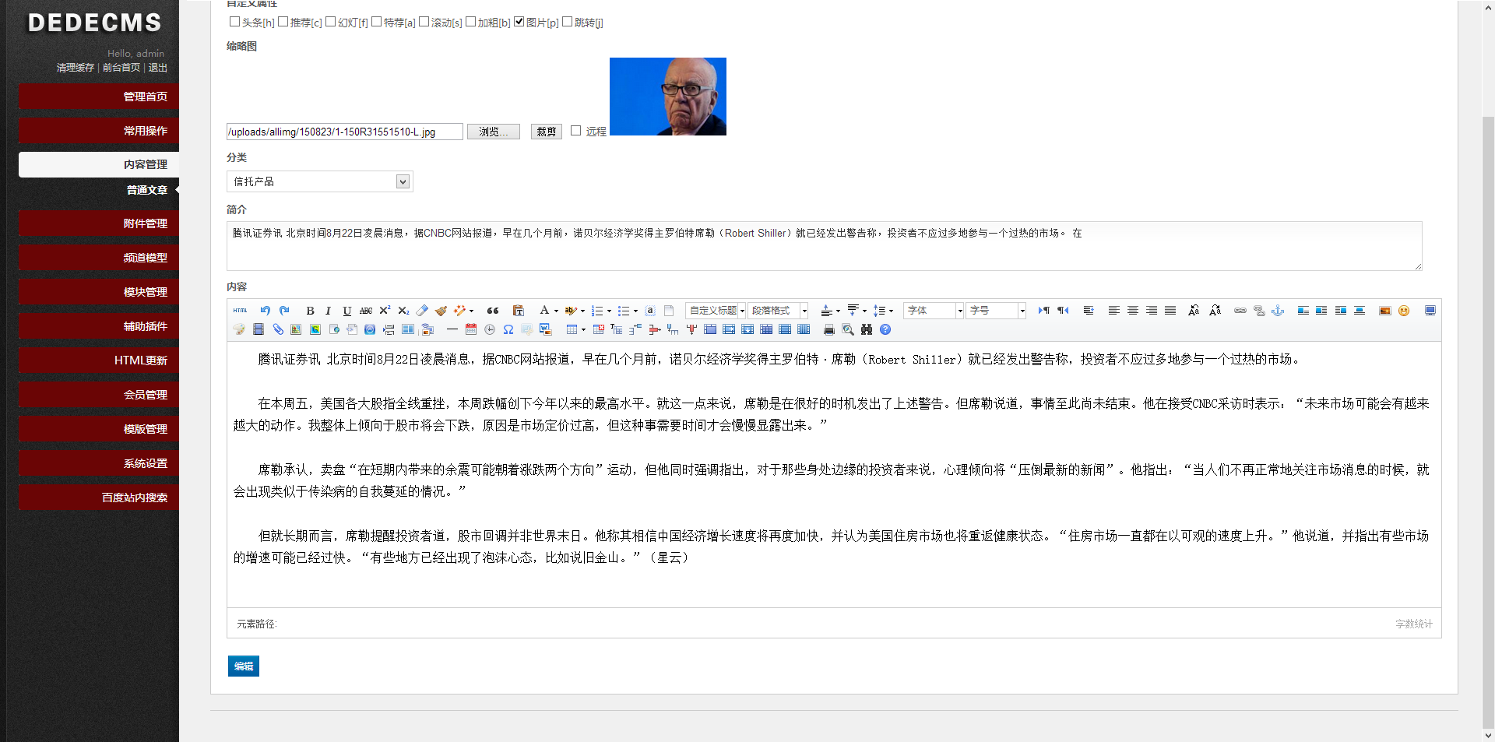This screenshot has height=742, width=1495.
Task: Click the format painter brush icon
Action: click(441, 311)
